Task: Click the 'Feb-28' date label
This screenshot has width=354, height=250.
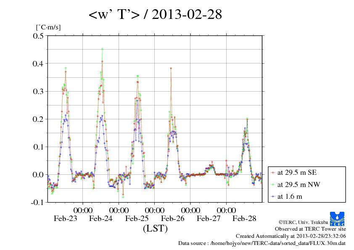Action: point(244,218)
